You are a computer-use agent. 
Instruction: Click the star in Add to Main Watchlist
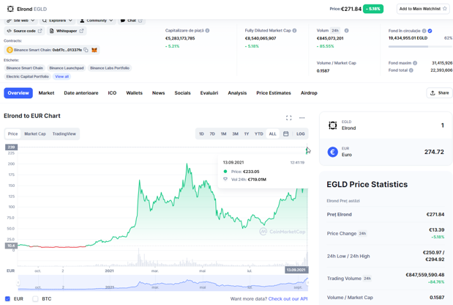(x=445, y=9)
